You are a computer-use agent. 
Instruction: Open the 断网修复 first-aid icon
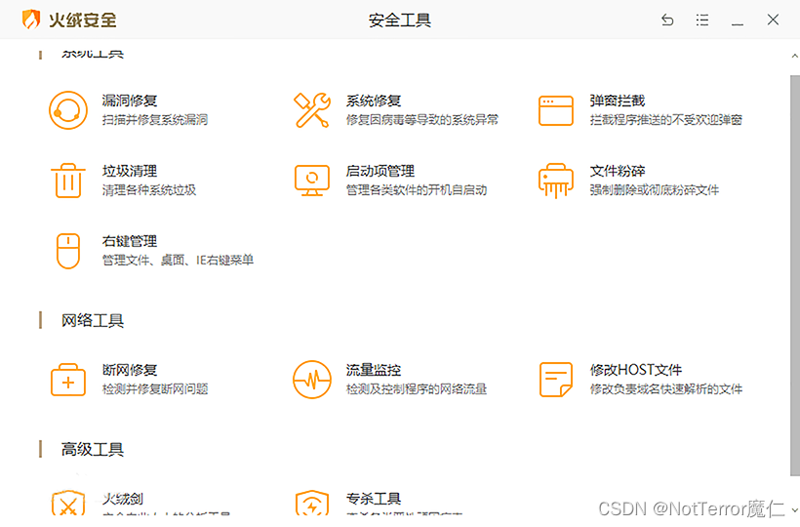tap(68, 380)
